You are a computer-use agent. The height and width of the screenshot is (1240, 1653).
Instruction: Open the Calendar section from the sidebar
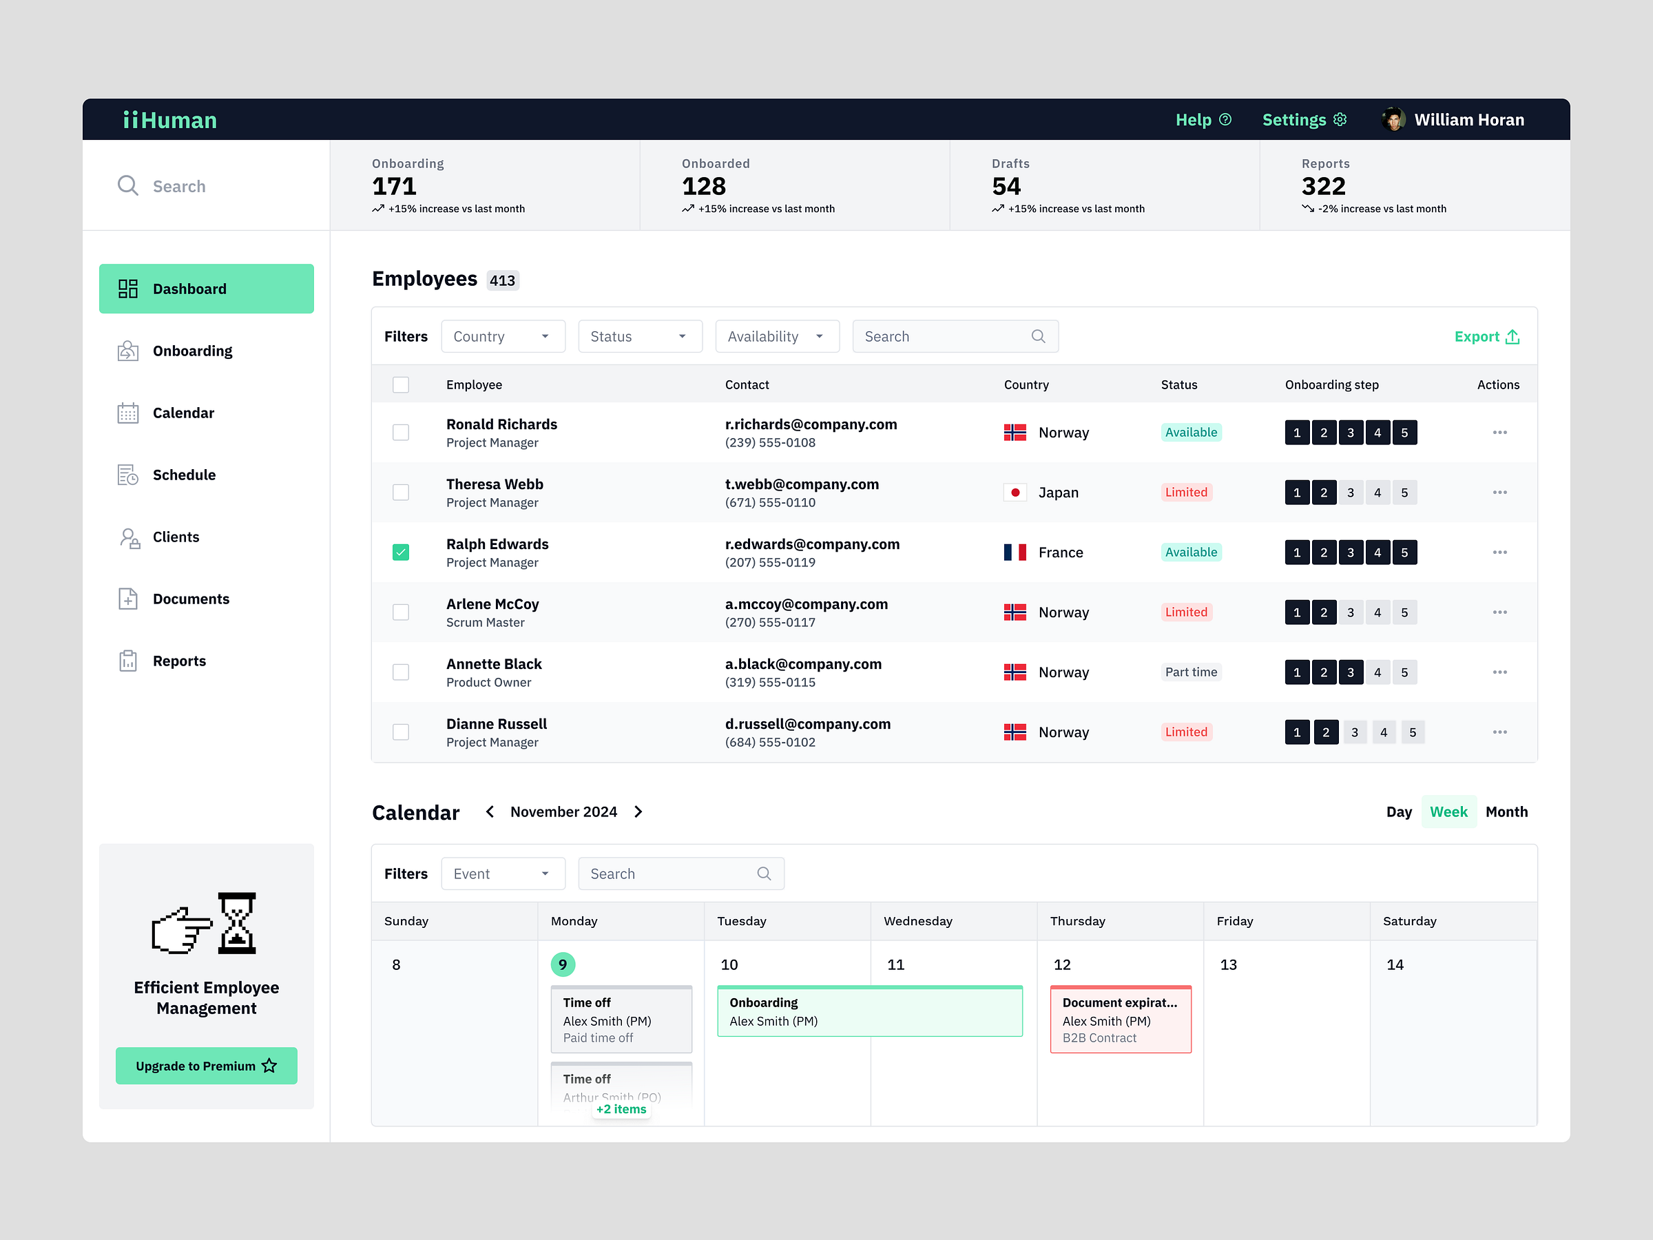pos(128,413)
